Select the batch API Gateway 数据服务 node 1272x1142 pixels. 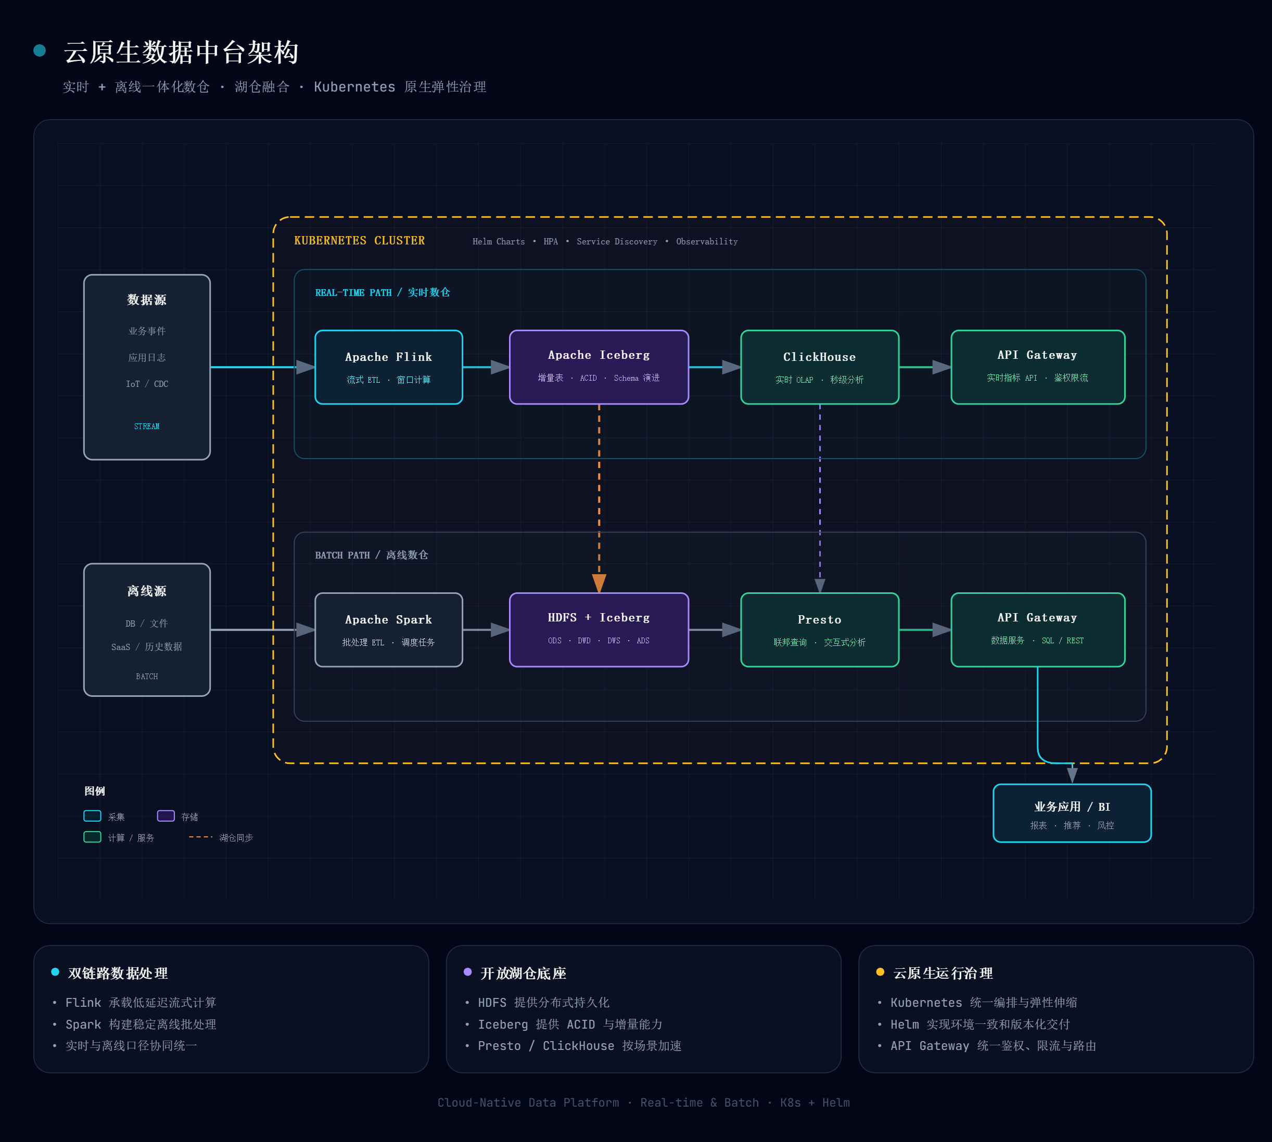pyautogui.click(x=1038, y=629)
